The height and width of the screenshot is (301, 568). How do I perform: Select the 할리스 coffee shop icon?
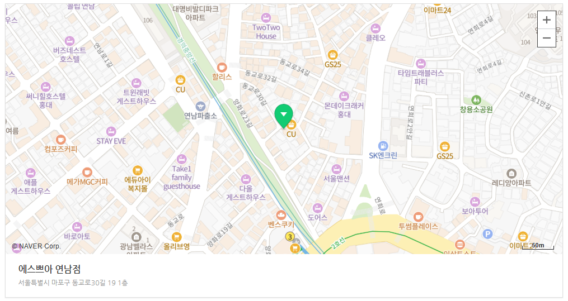222,67
